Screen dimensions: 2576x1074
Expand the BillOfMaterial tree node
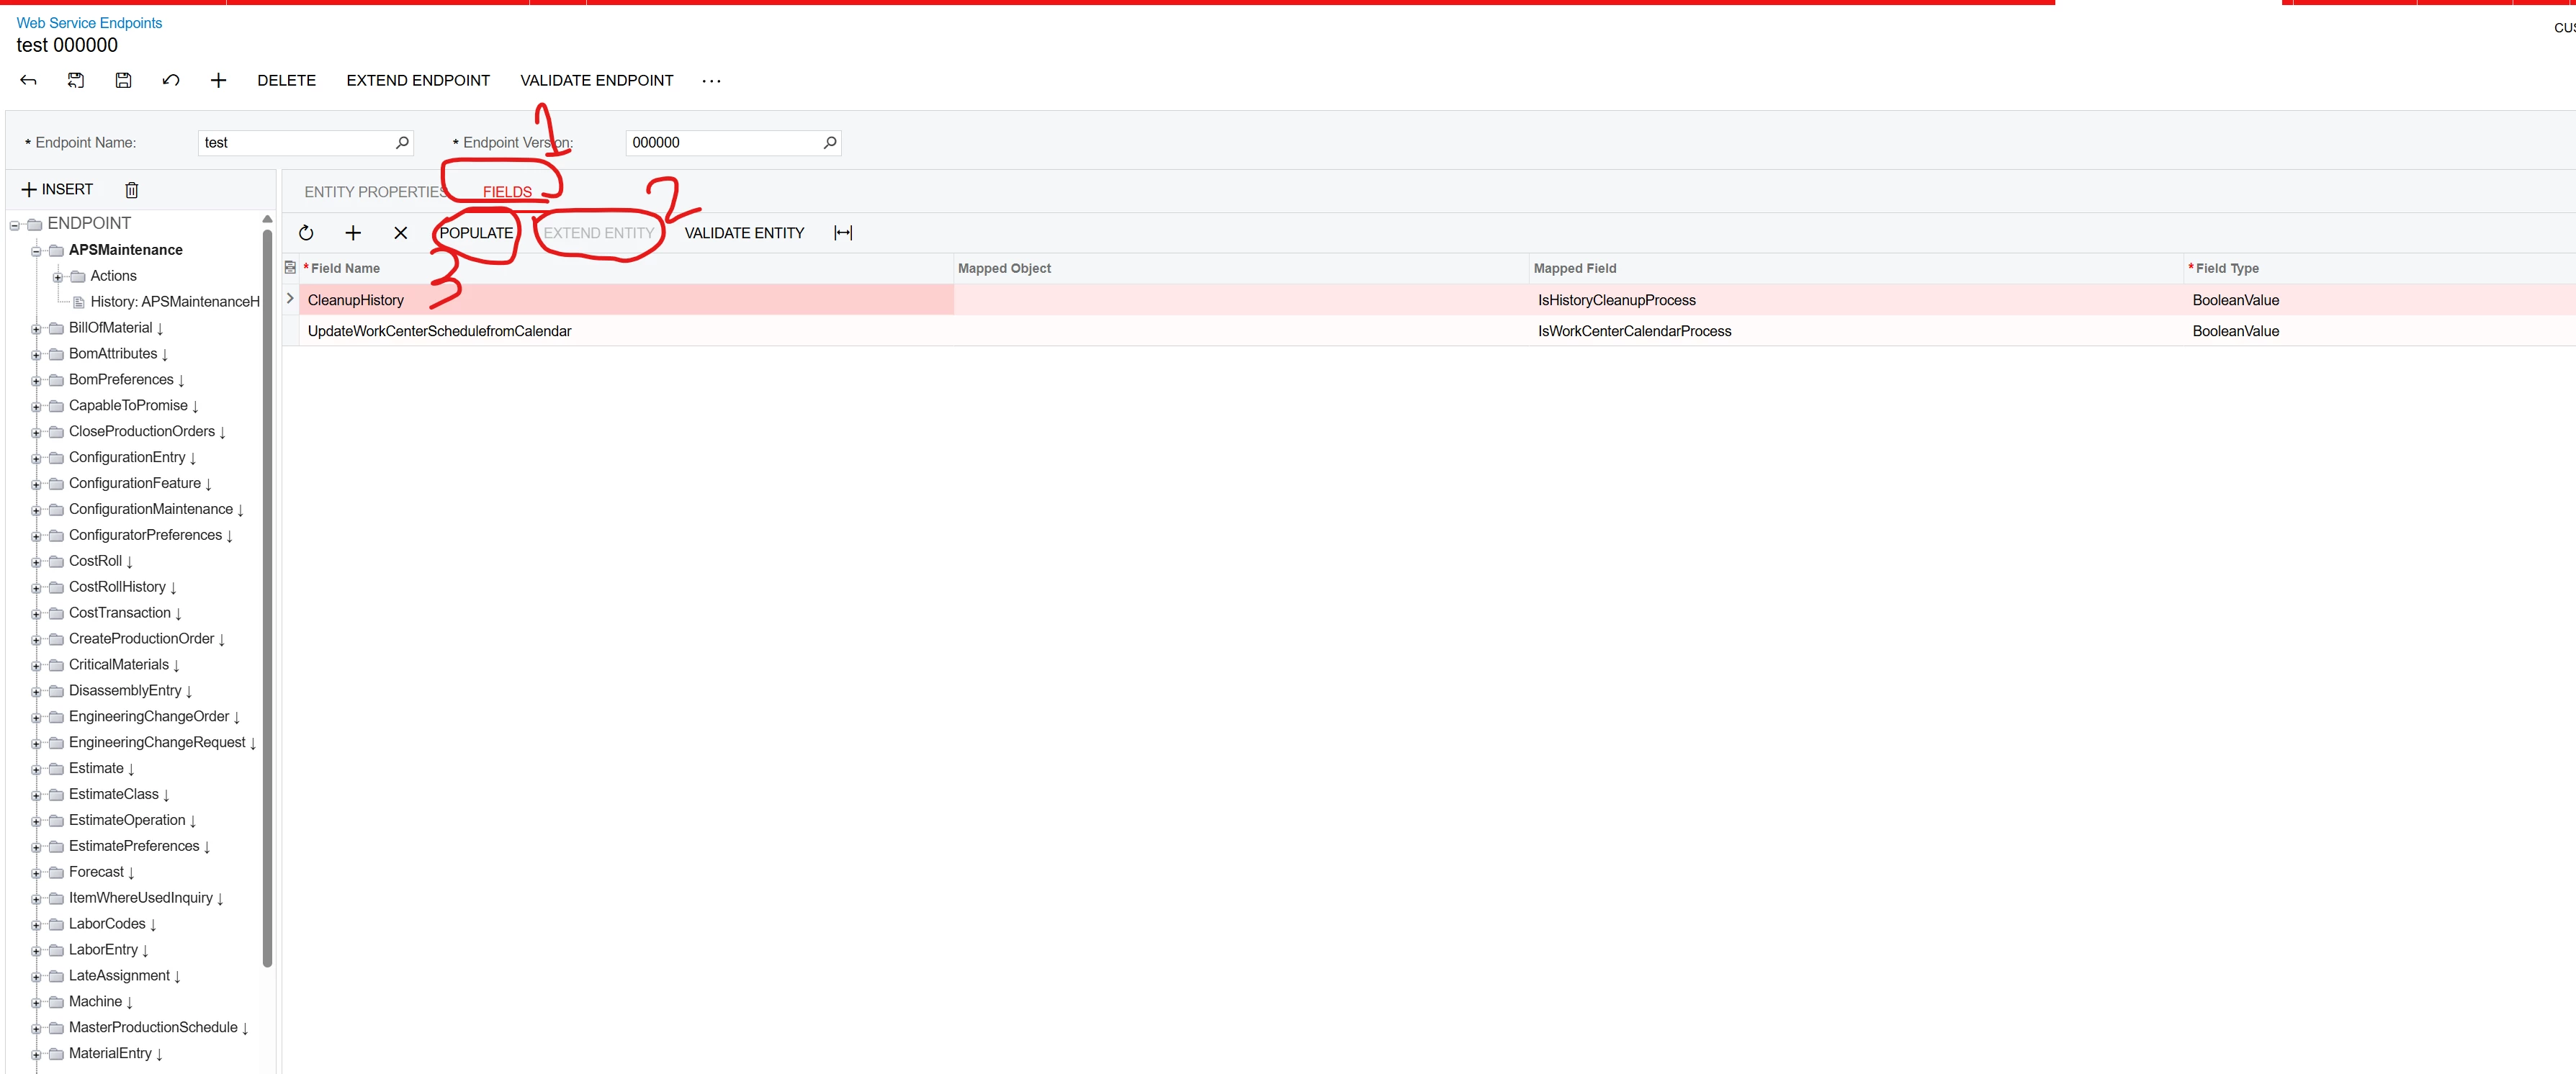(36, 329)
